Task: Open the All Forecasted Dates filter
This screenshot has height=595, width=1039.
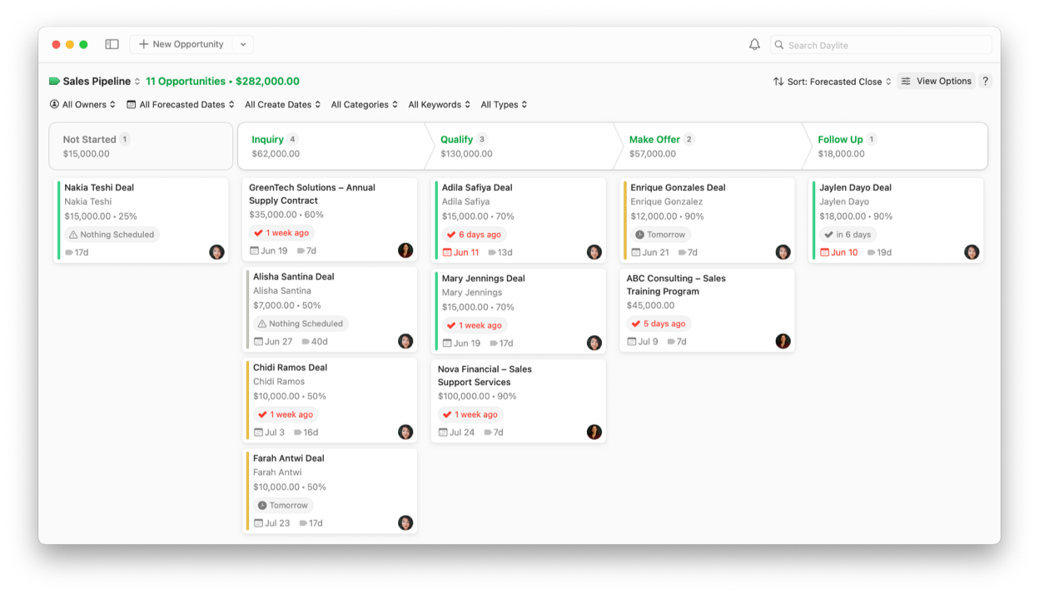Action: click(x=181, y=105)
